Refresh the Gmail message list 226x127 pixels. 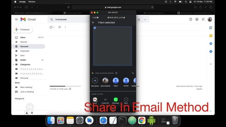[x=60, y=27]
